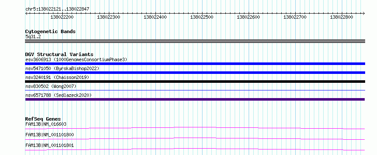Image resolution: width=377 pixels, height=155 pixels.
Task: Click ruler tick label 138022300
Action: pyautogui.click(x=109, y=17)
